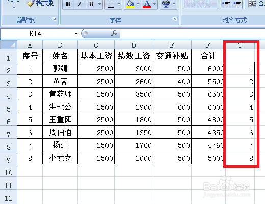Image resolution: width=265 pixels, height=204 pixels.
Task: Select column D header
Action: pos(134,45)
